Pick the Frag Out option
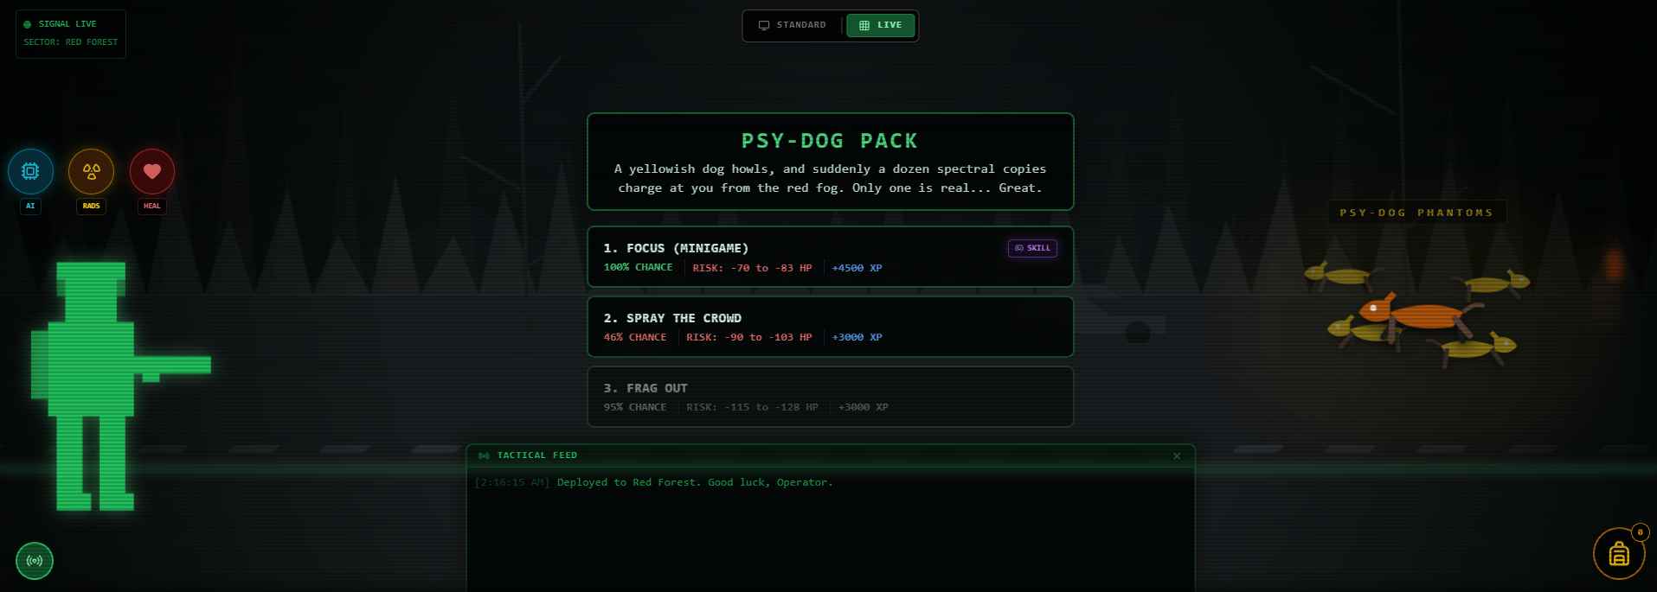Screen dimensions: 1657x592 point(831,397)
